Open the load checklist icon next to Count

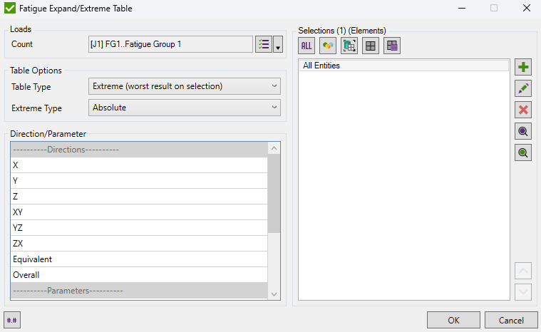(x=264, y=44)
